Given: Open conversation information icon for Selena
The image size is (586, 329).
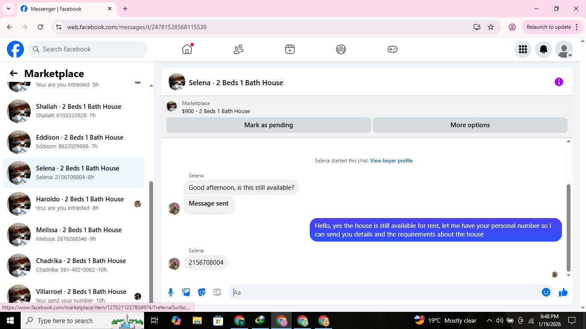Looking at the screenshot, I should 559,82.
